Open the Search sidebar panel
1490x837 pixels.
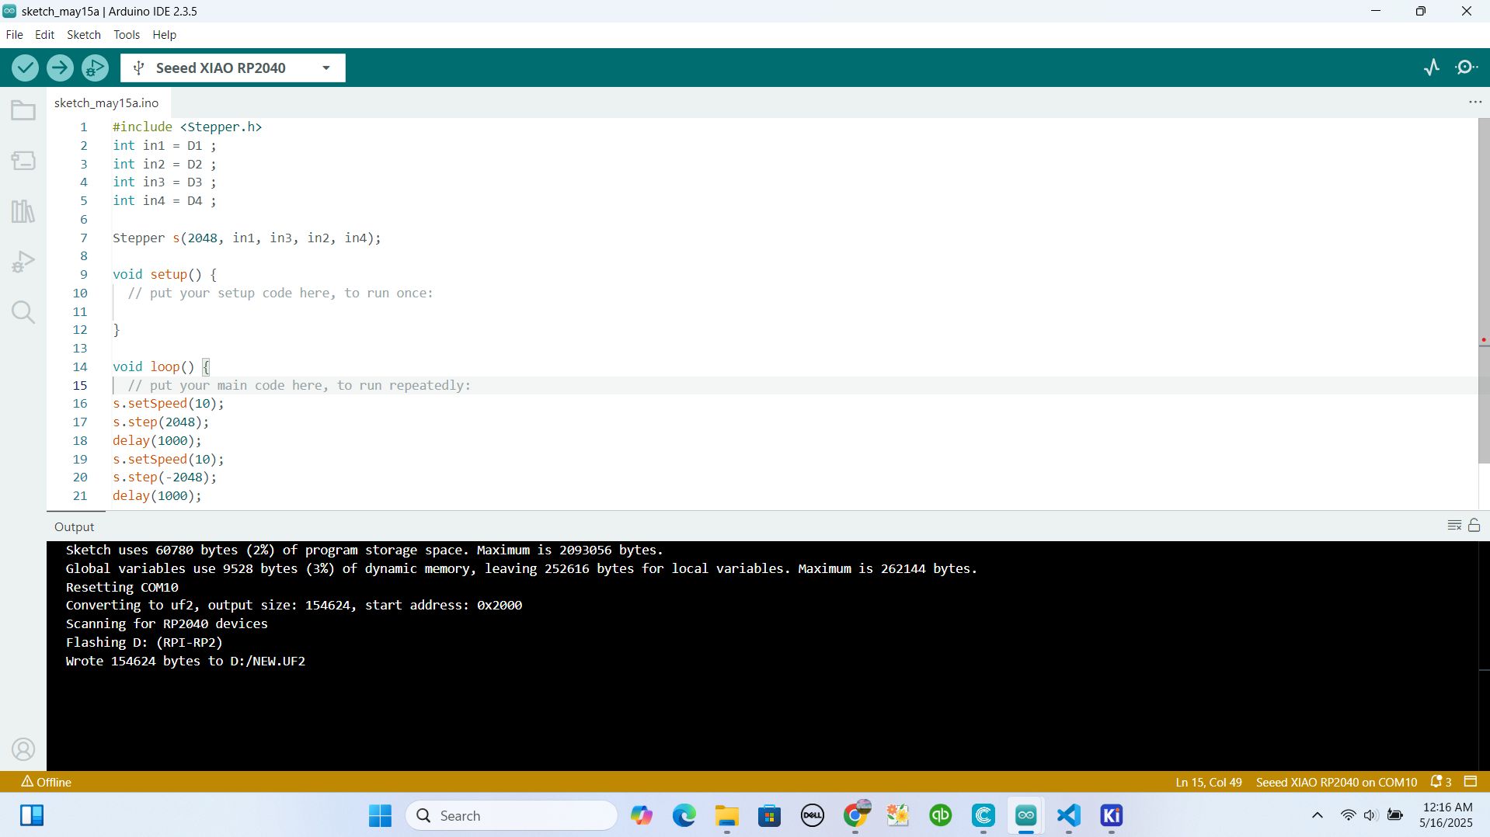pyautogui.click(x=23, y=312)
